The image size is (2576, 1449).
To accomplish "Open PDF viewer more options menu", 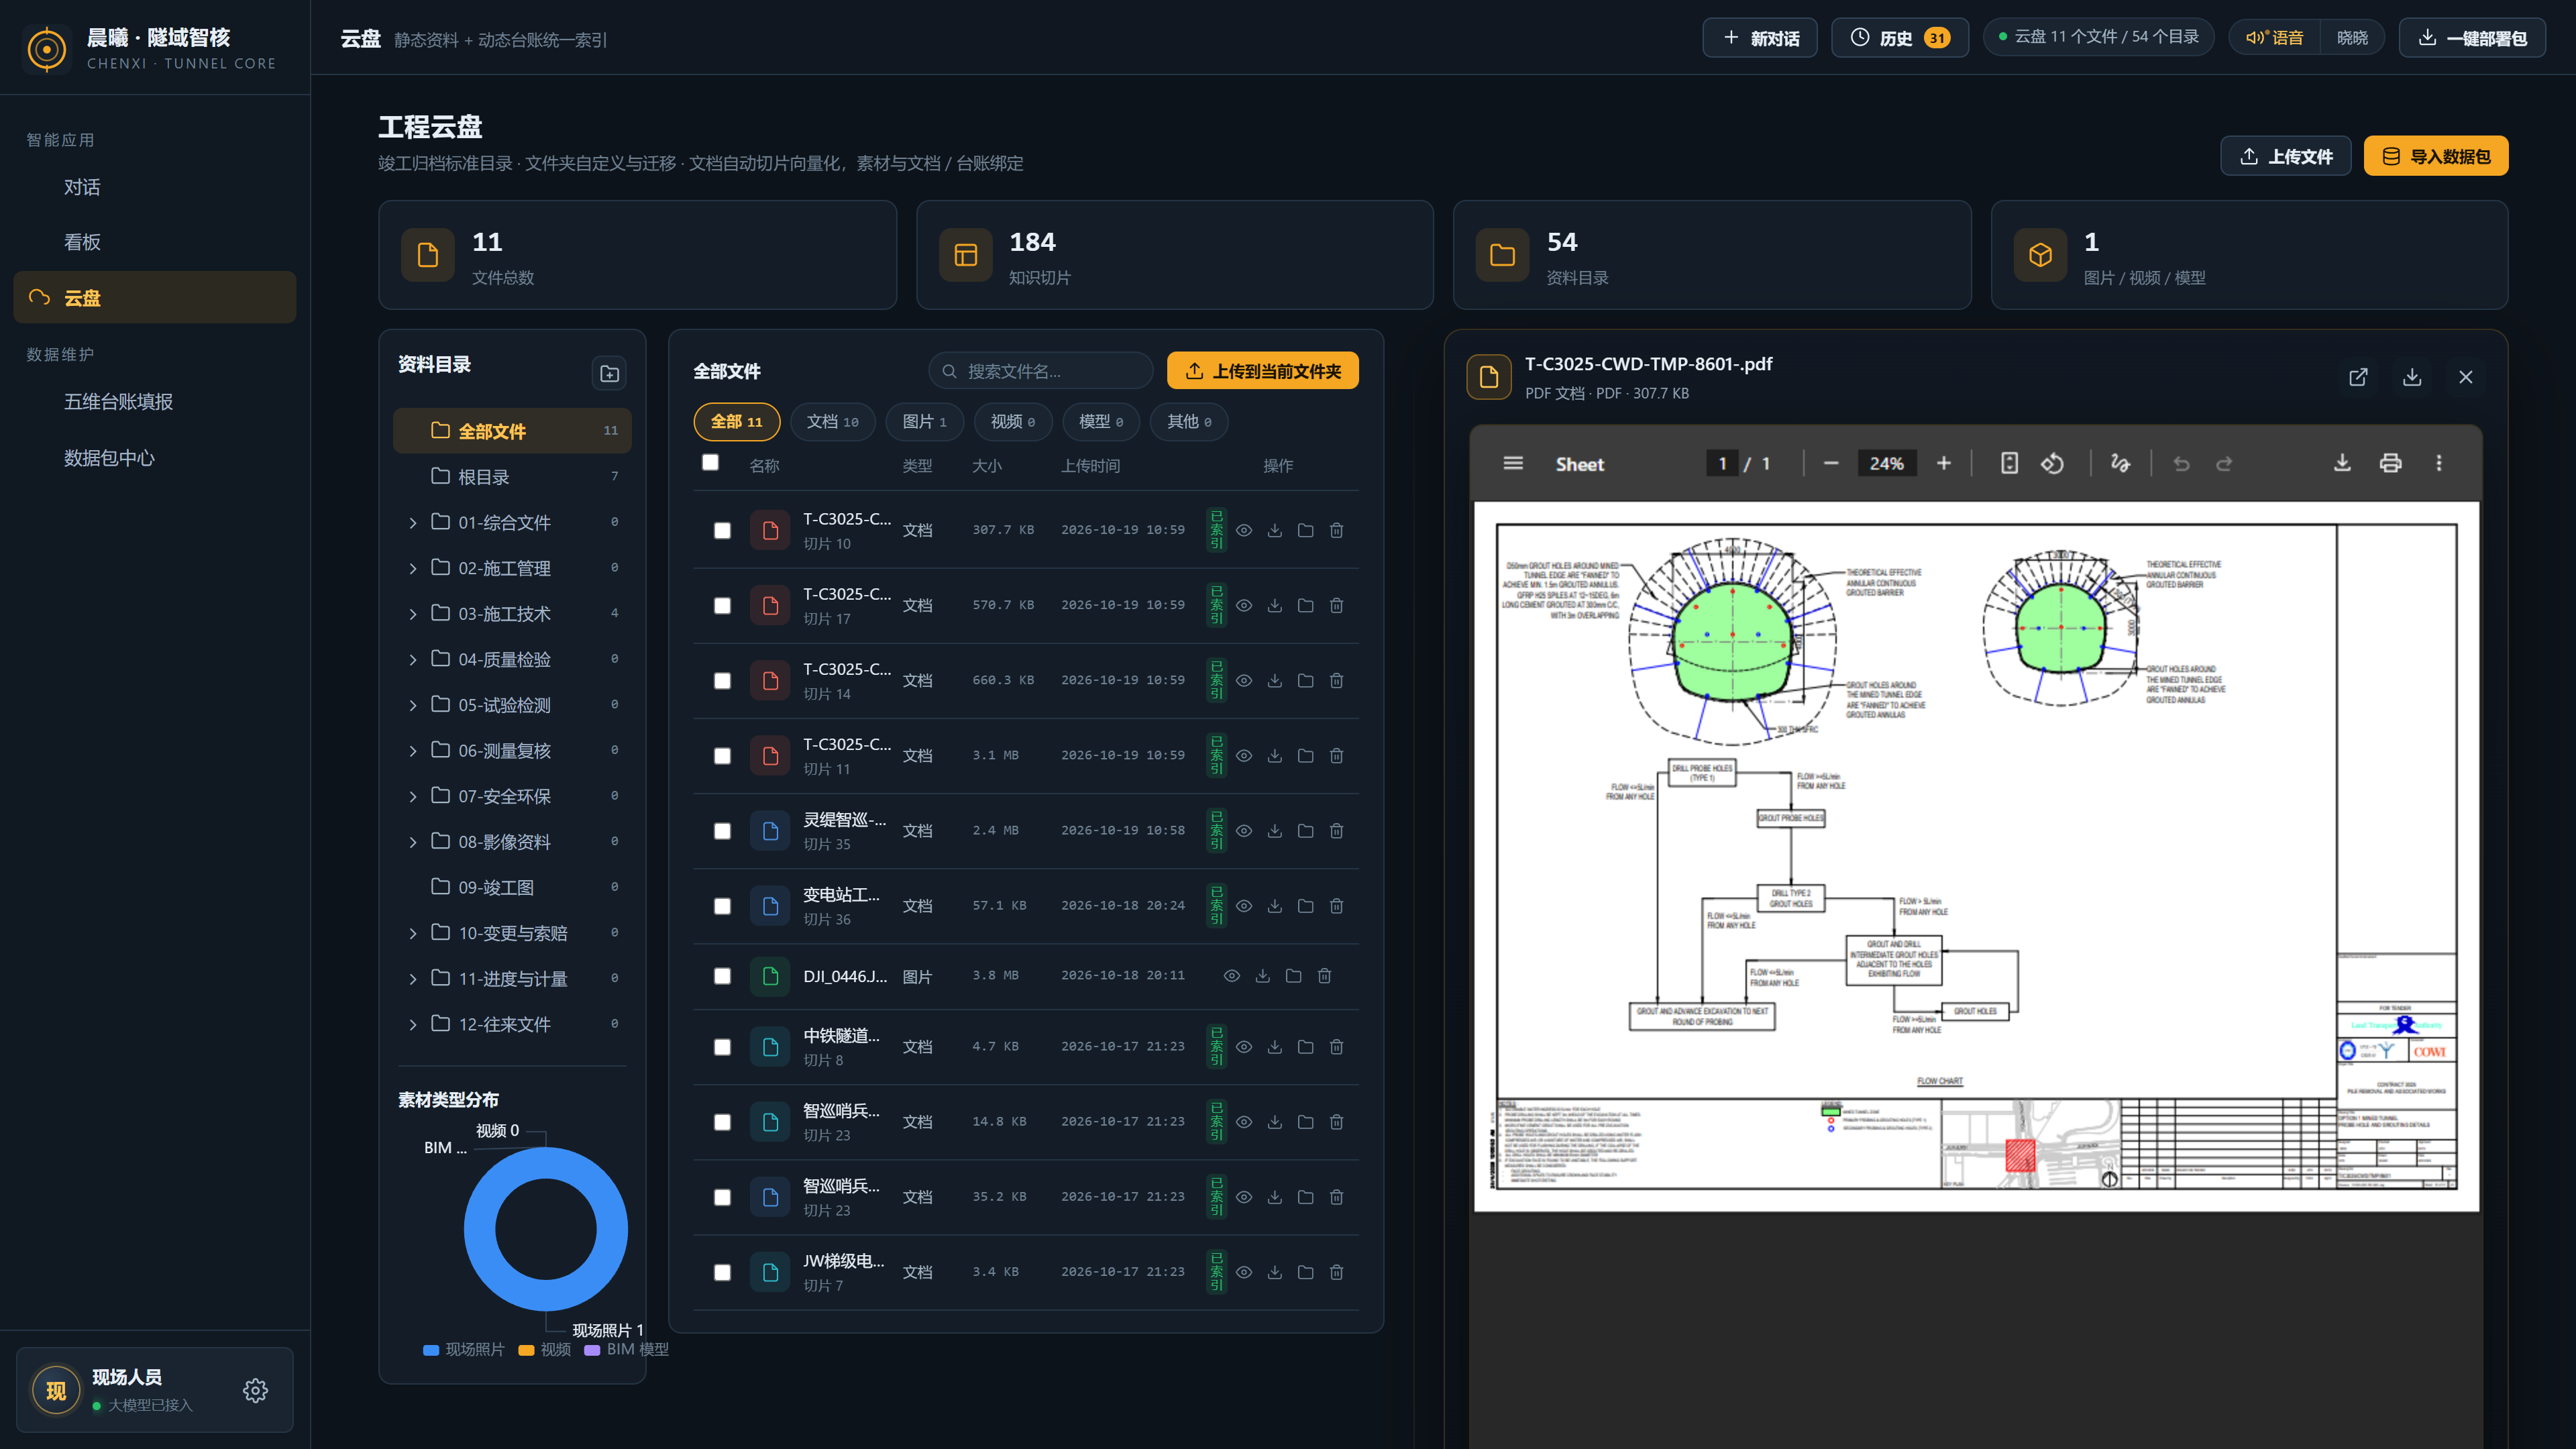I will point(2439,463).
